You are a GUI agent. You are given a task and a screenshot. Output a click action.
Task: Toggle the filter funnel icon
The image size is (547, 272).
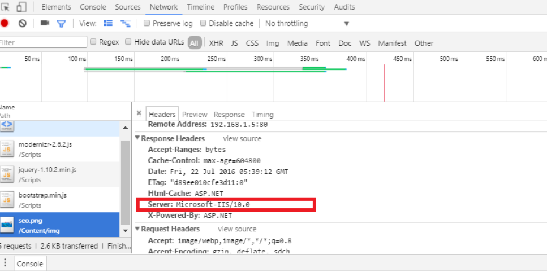click(61, 24)
